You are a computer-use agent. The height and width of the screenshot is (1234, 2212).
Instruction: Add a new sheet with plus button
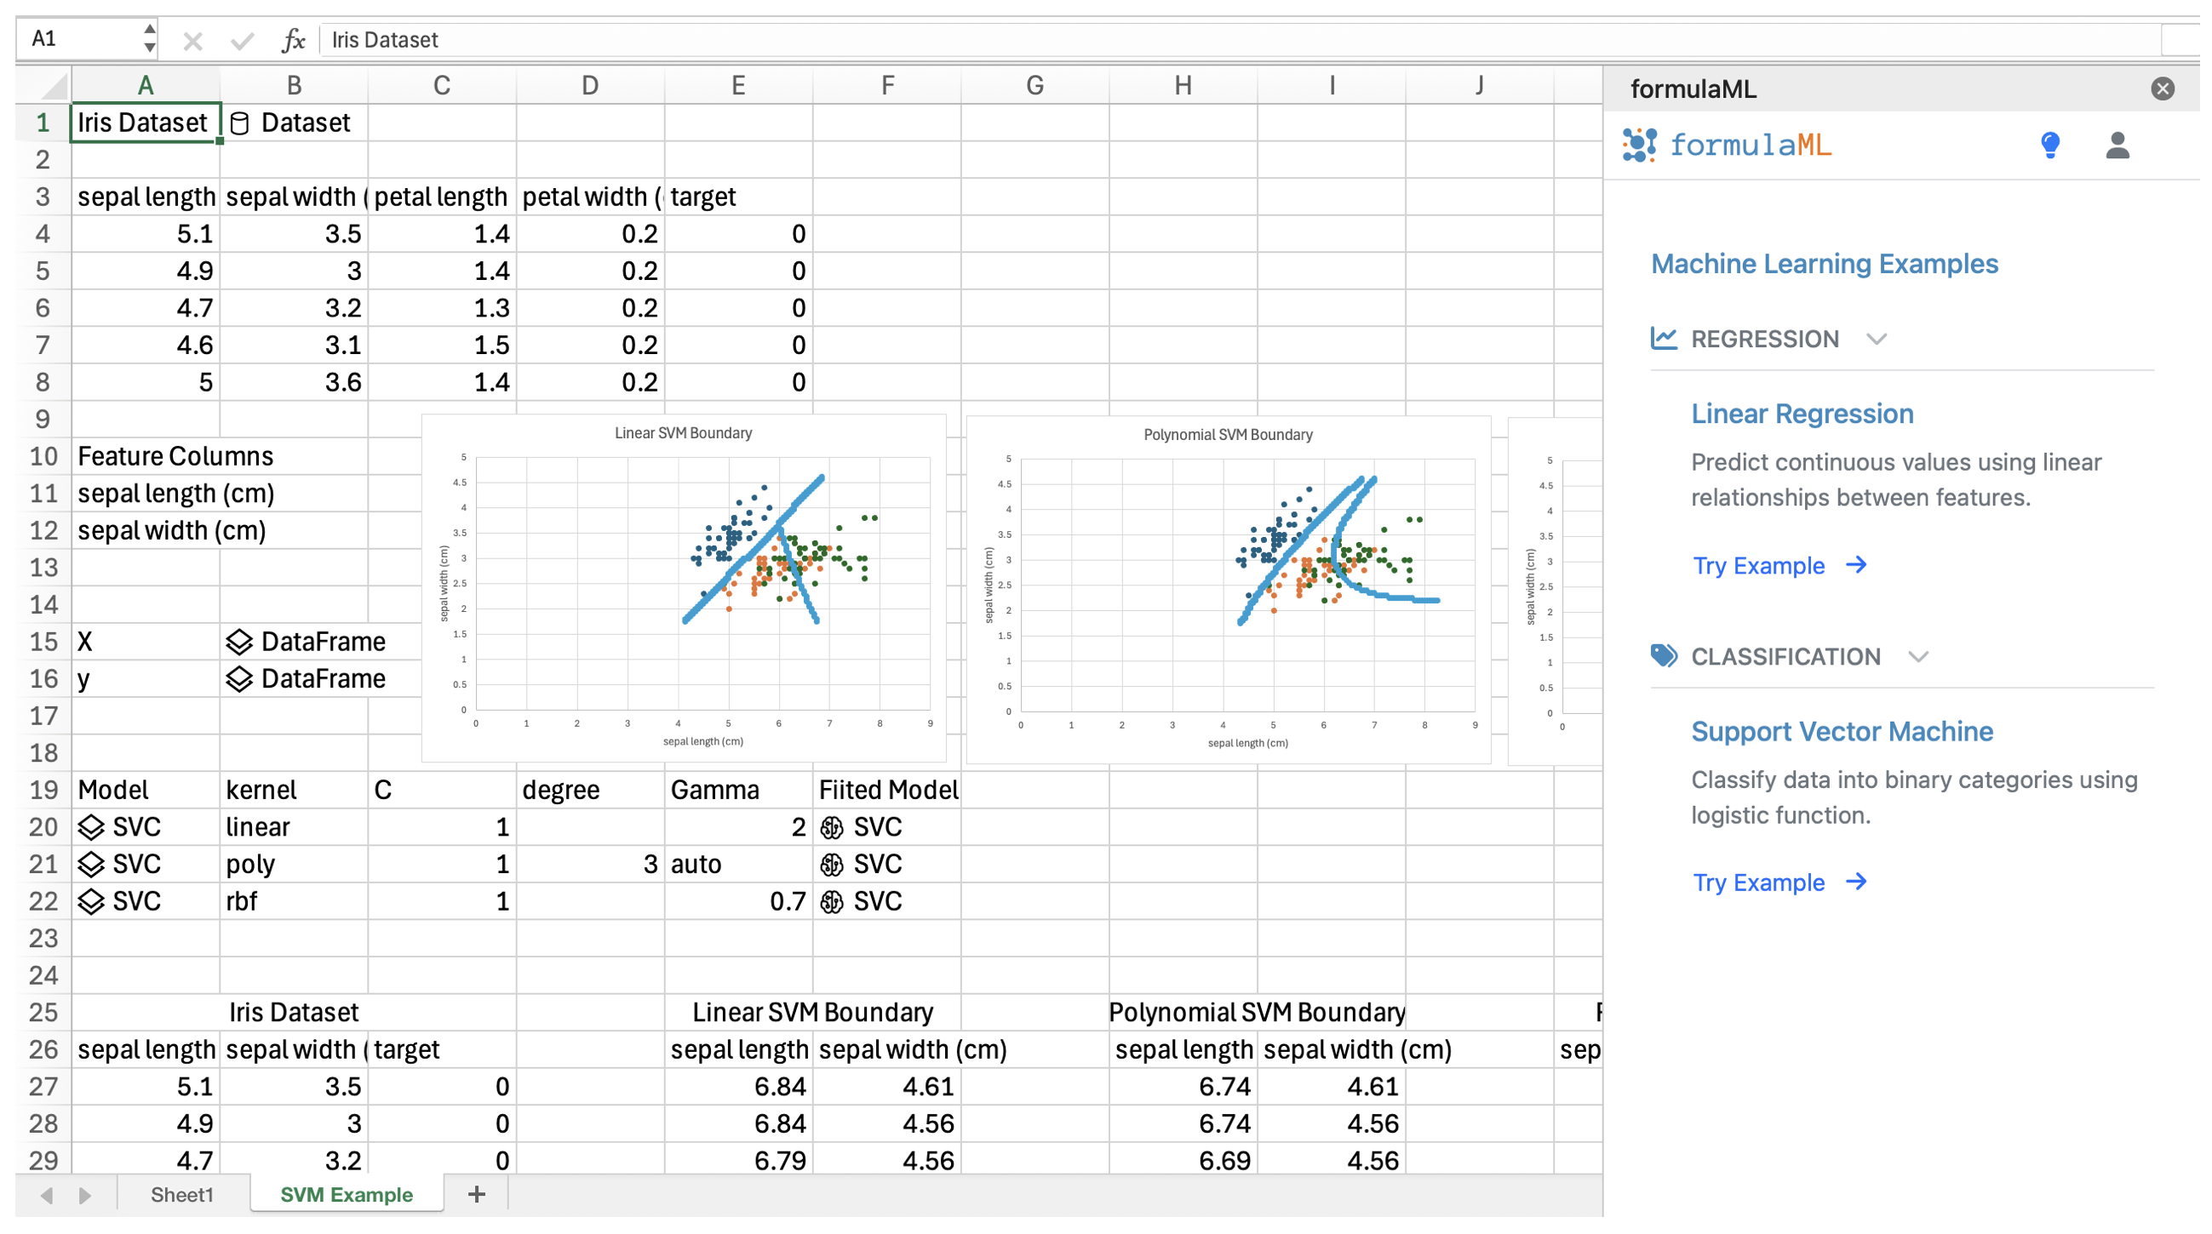[x=477, y=1194]
